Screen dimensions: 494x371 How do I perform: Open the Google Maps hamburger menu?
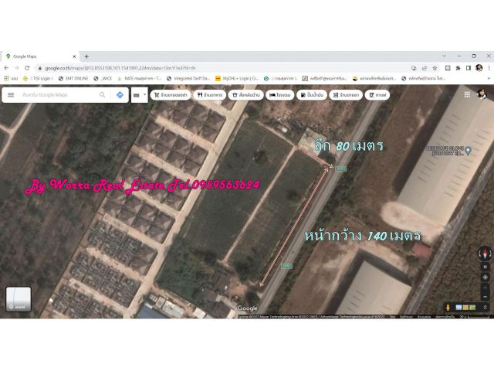click(11, 95)
